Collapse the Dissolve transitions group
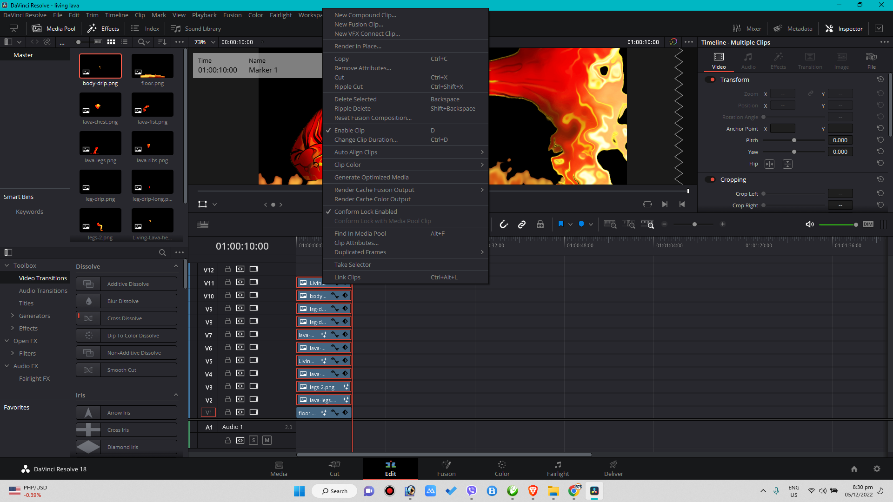 pyautogui.click(x=176, y=266)
